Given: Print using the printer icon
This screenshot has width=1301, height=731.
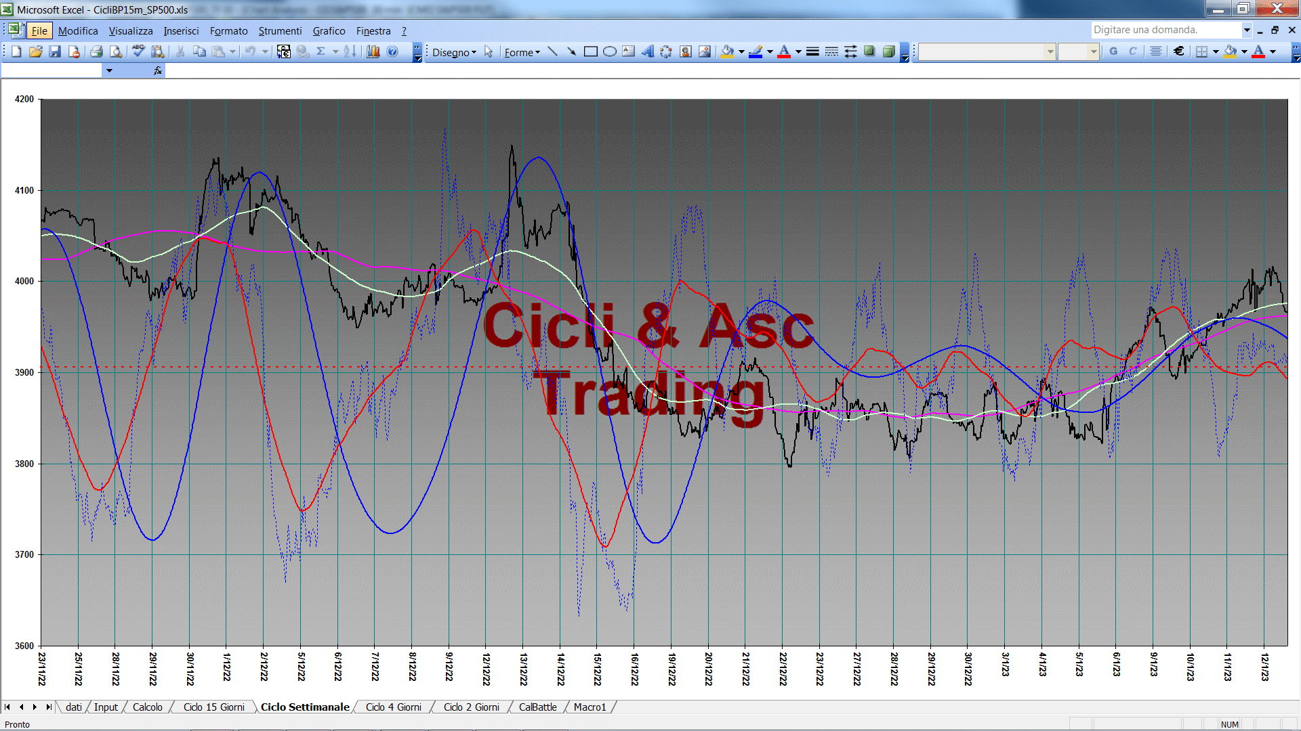Looking at the screenshot, I should point(96,51).
